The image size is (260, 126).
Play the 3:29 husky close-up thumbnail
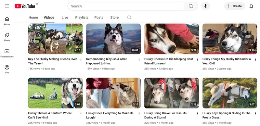pyautogui.click(x=172, y=39)
